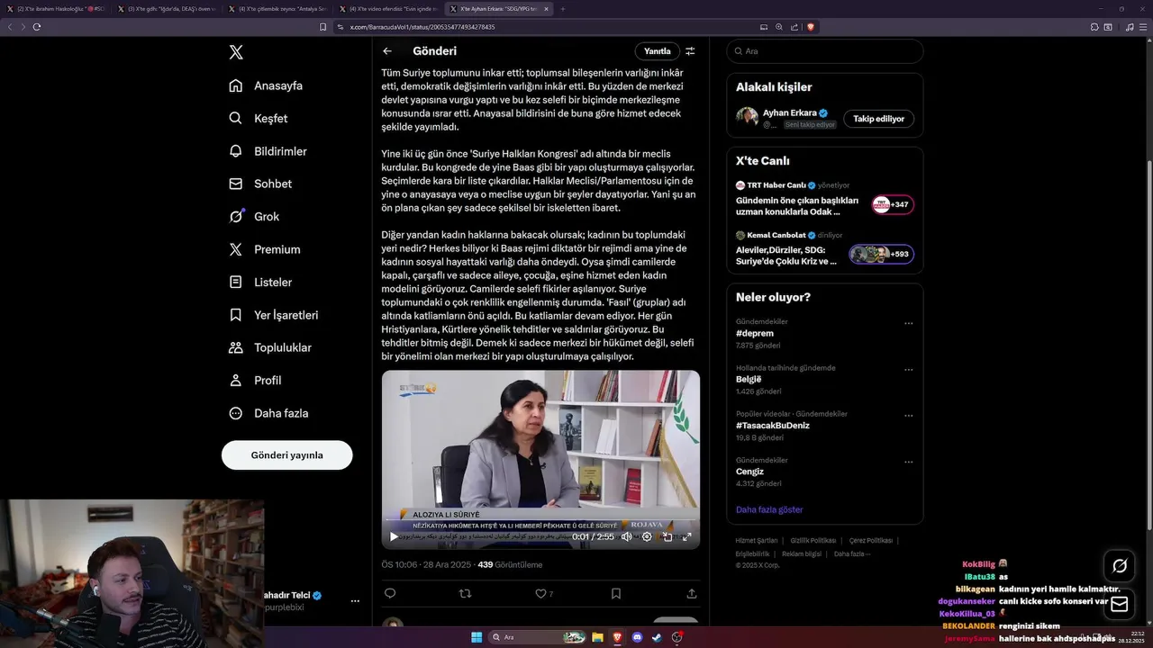Screen dimensions: 1153x648
Task: Open messages floating envelope button
Action: 1120,605
